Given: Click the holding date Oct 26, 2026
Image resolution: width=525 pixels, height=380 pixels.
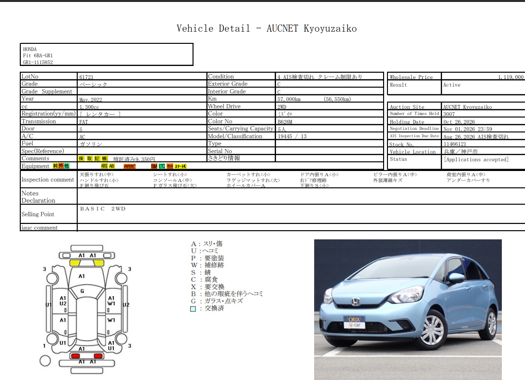Looking at the screenshot, I should (x=459, y=122).
